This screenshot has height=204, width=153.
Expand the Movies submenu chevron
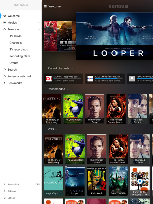point(39,23)
